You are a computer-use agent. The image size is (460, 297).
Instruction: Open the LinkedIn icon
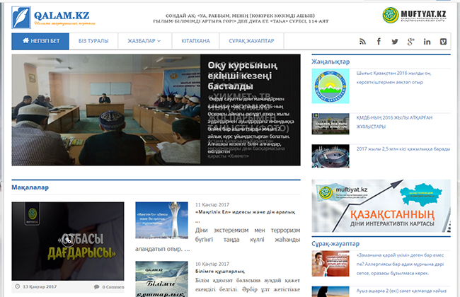(427, 42)
